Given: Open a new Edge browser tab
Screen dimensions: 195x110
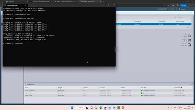Looking at the screenshot, I should pos(104,2).
